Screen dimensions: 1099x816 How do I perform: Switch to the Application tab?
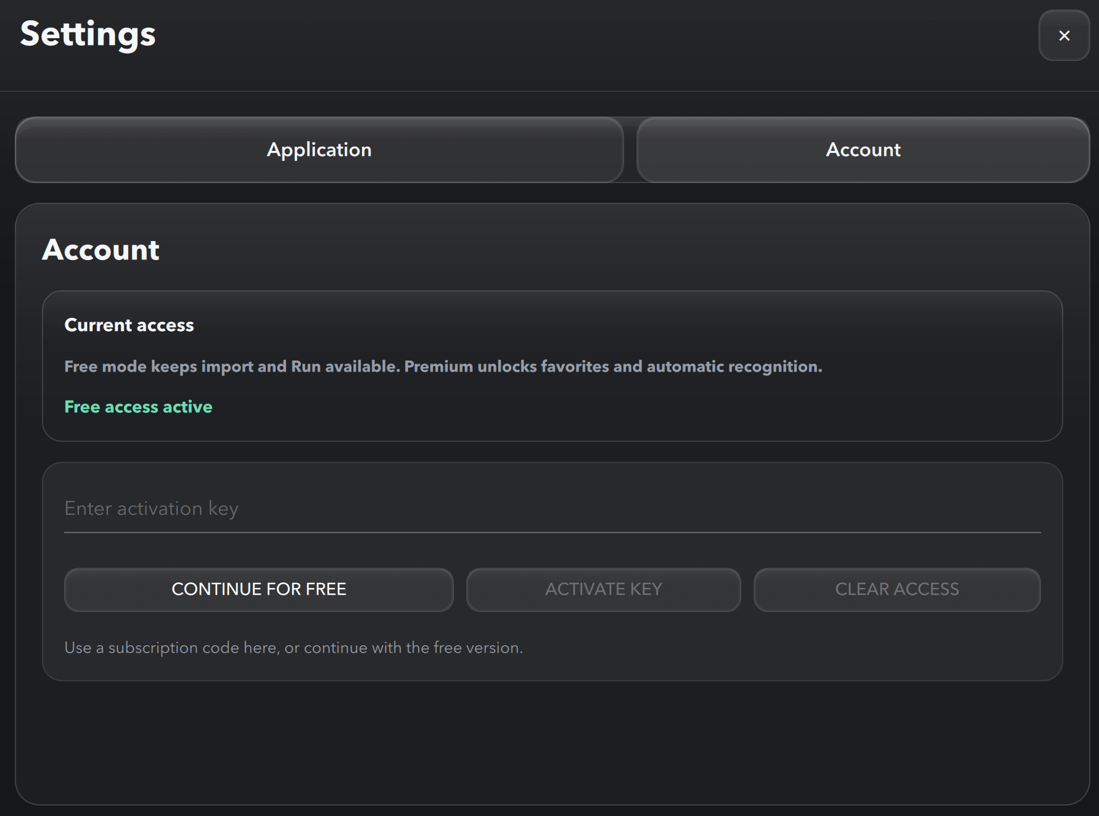pos(319,150)
